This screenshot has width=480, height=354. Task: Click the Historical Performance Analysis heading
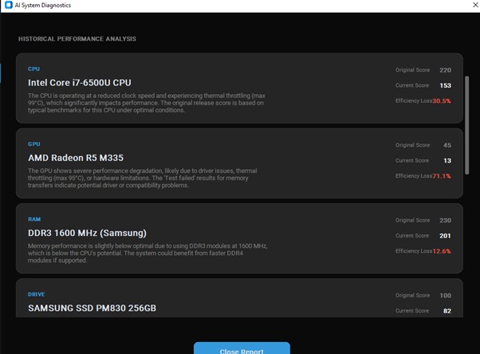click(77, 39)
